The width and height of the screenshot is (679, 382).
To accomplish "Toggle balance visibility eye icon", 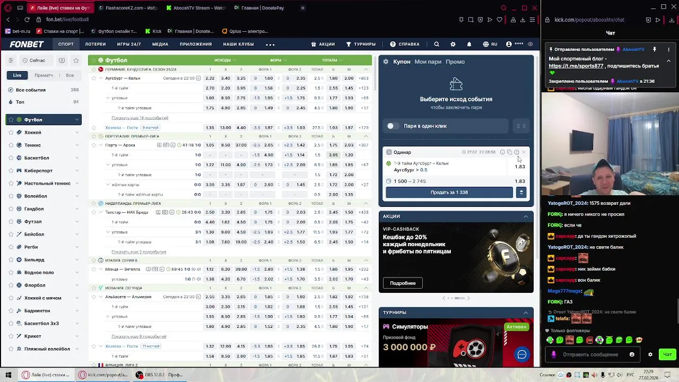I will coord(530,44).
